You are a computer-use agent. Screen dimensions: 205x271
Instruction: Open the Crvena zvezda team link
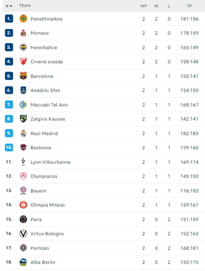tap(46, 62)
